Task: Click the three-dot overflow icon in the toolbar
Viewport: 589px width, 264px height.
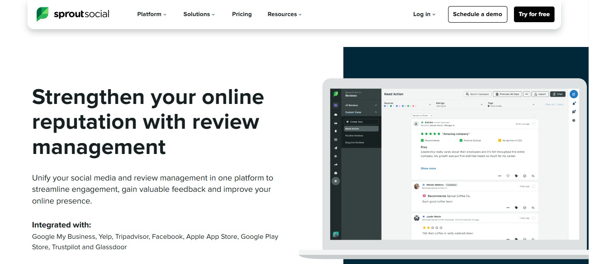Action: [527, 94]
